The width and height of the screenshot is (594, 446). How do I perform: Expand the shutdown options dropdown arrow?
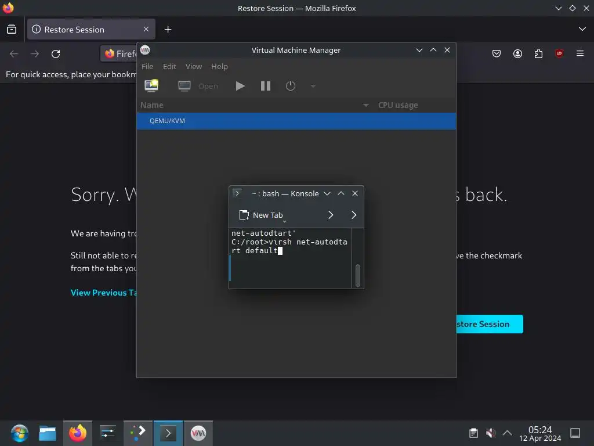pos(313,86)
